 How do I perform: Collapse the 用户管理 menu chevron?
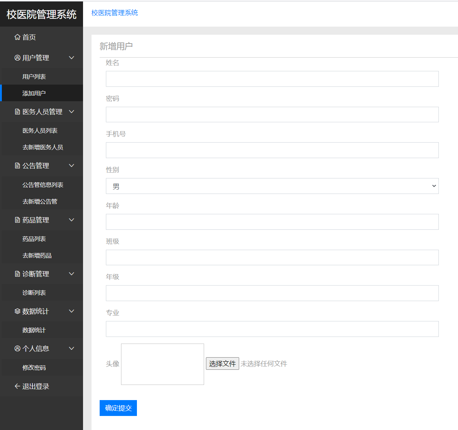pos(72,58)
